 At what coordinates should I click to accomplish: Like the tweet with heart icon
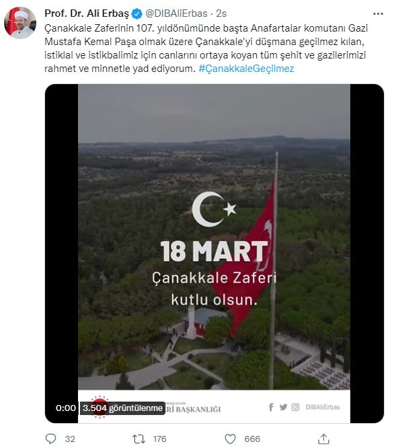click(x=230, y=439)
